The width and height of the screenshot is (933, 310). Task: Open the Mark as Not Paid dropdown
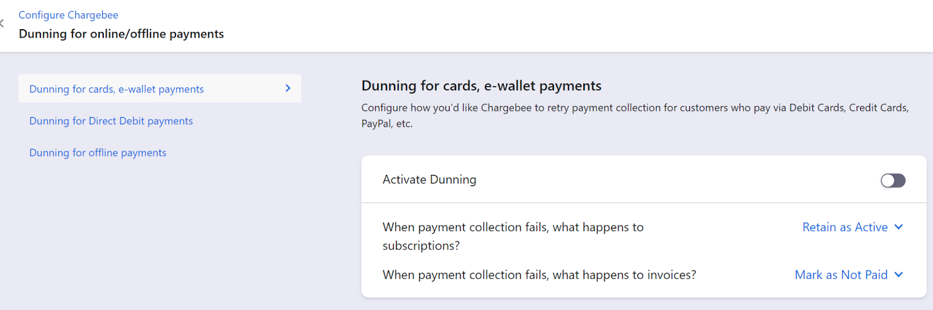click(x=841, y=275)
